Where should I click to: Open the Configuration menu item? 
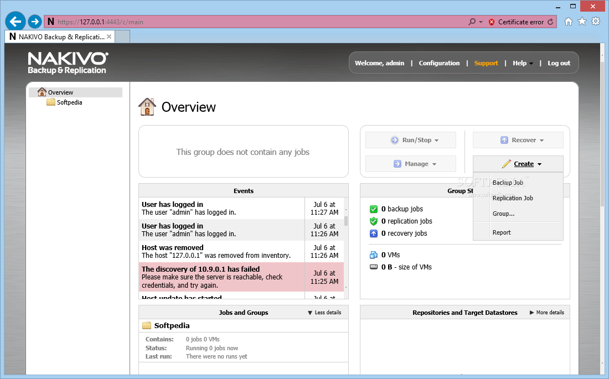click(439, 63)
